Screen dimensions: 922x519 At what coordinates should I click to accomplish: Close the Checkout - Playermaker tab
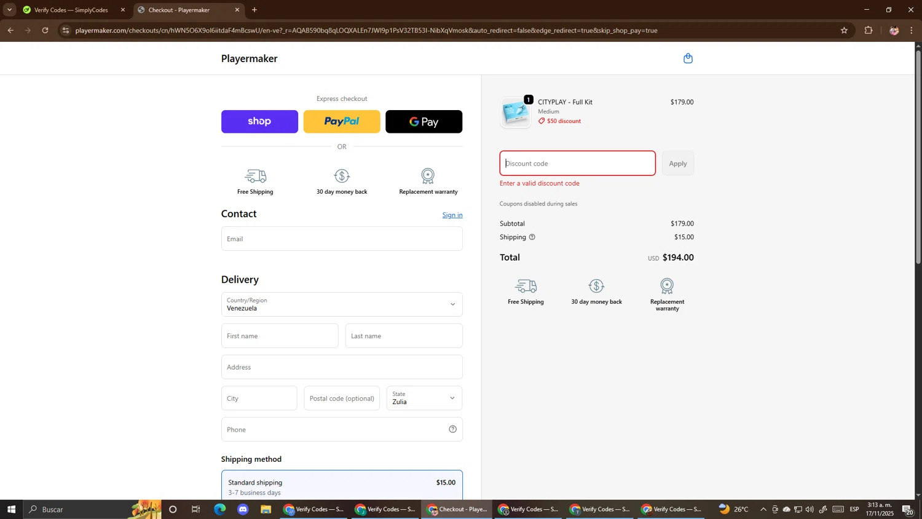coord(237,10)
